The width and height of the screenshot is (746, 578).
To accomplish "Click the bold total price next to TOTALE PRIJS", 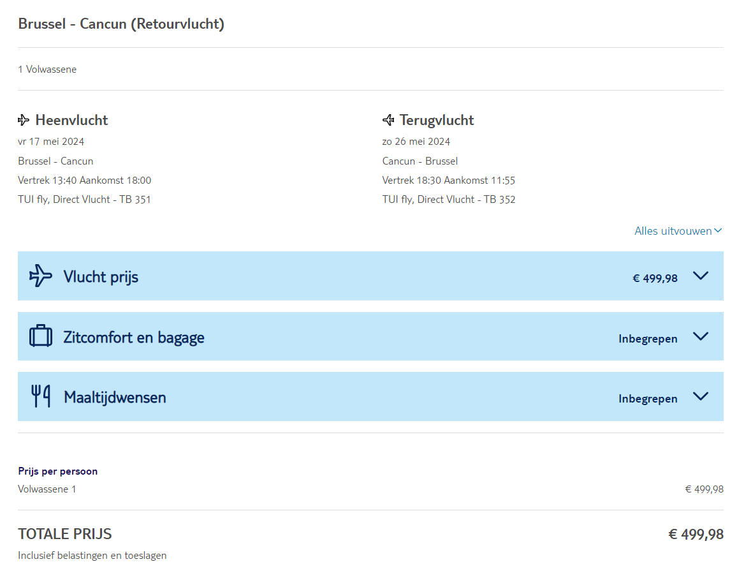I will click(x=696, y=535).
